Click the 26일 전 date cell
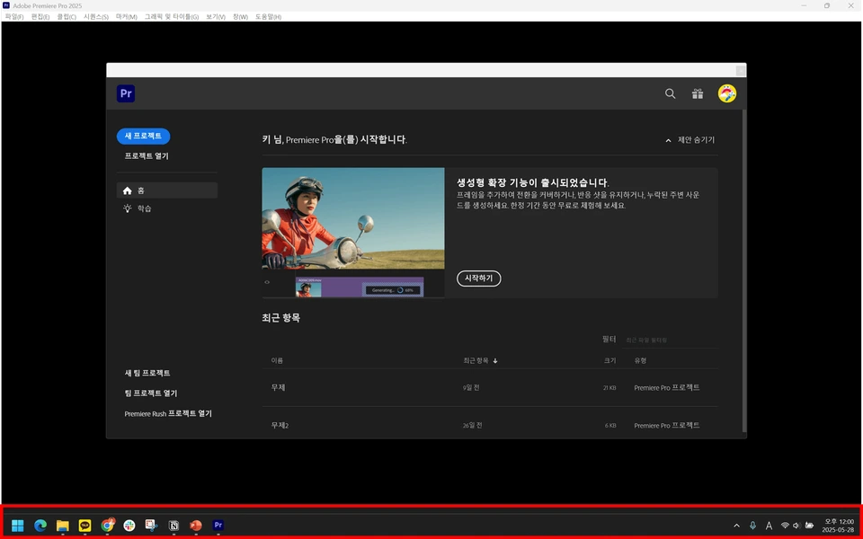The width and height of the screenshot is (863, 539). point(472,426)
